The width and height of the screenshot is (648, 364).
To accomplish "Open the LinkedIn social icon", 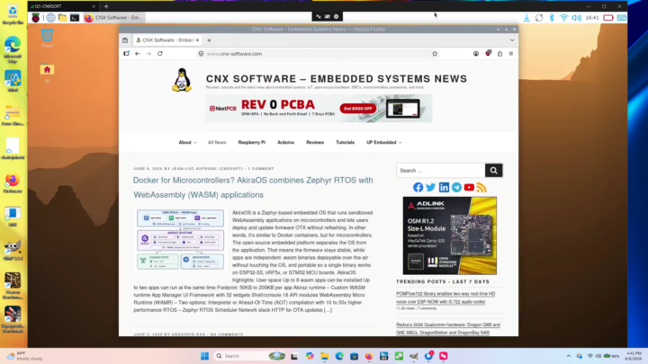I will tap(444, 187).
